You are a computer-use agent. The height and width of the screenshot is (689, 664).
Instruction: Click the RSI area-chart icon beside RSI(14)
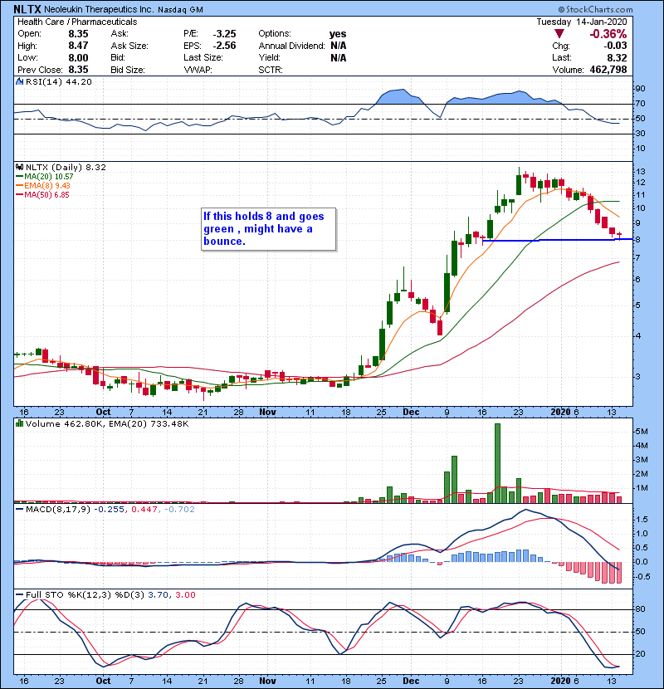click(x=19, y=81)
